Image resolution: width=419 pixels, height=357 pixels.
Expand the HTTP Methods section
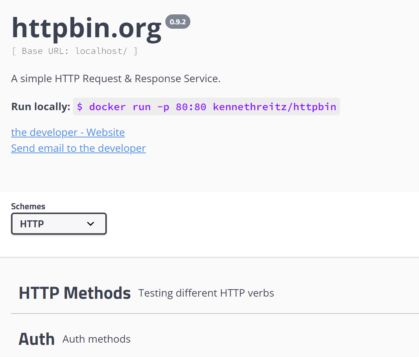pos(215,293)
